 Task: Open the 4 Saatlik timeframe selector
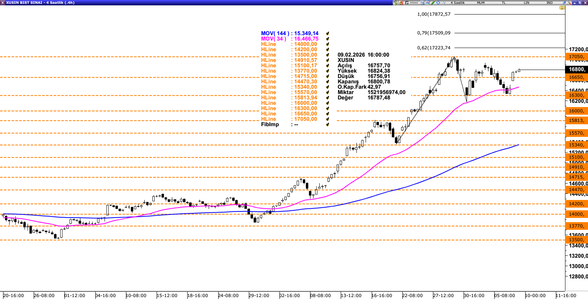(x=457, y=3)
